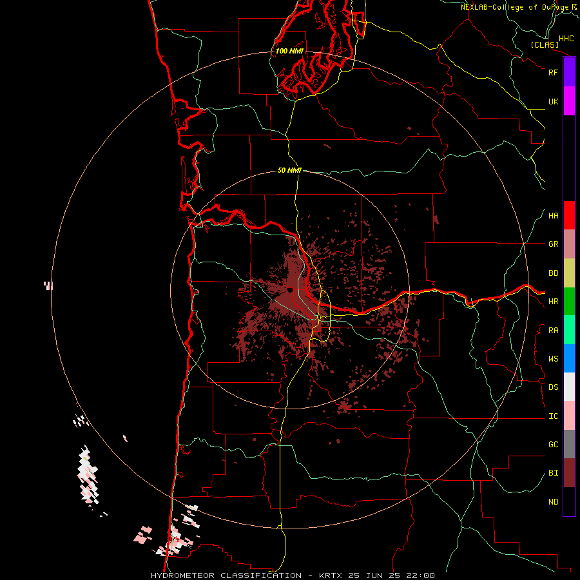
Task: Click the GC legend label
Action: (x=553, y=445)
